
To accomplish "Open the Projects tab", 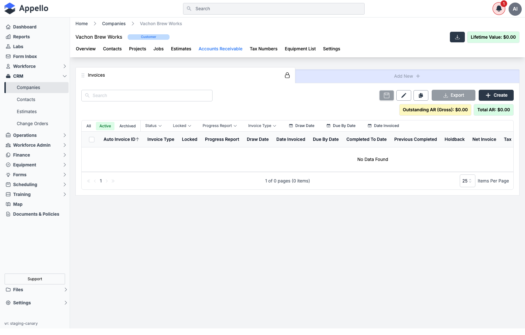I will tap(137, 49).
